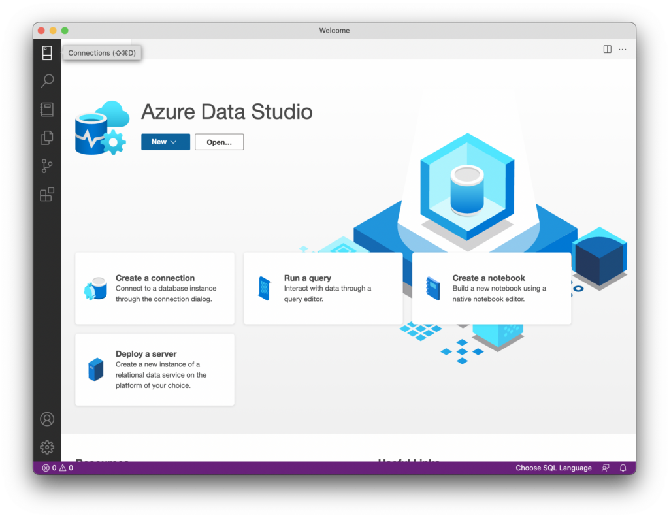
Task: Open the editor More Actions menu
Action: click(x=623, y=49)
